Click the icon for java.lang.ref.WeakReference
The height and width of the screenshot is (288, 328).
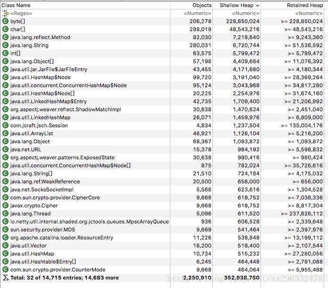5,181
